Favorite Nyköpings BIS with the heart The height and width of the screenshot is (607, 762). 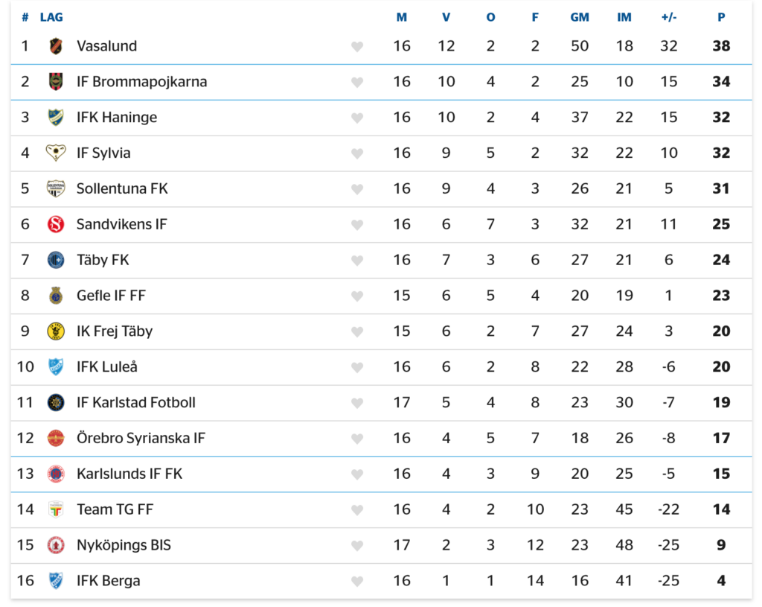coord(357,546)
